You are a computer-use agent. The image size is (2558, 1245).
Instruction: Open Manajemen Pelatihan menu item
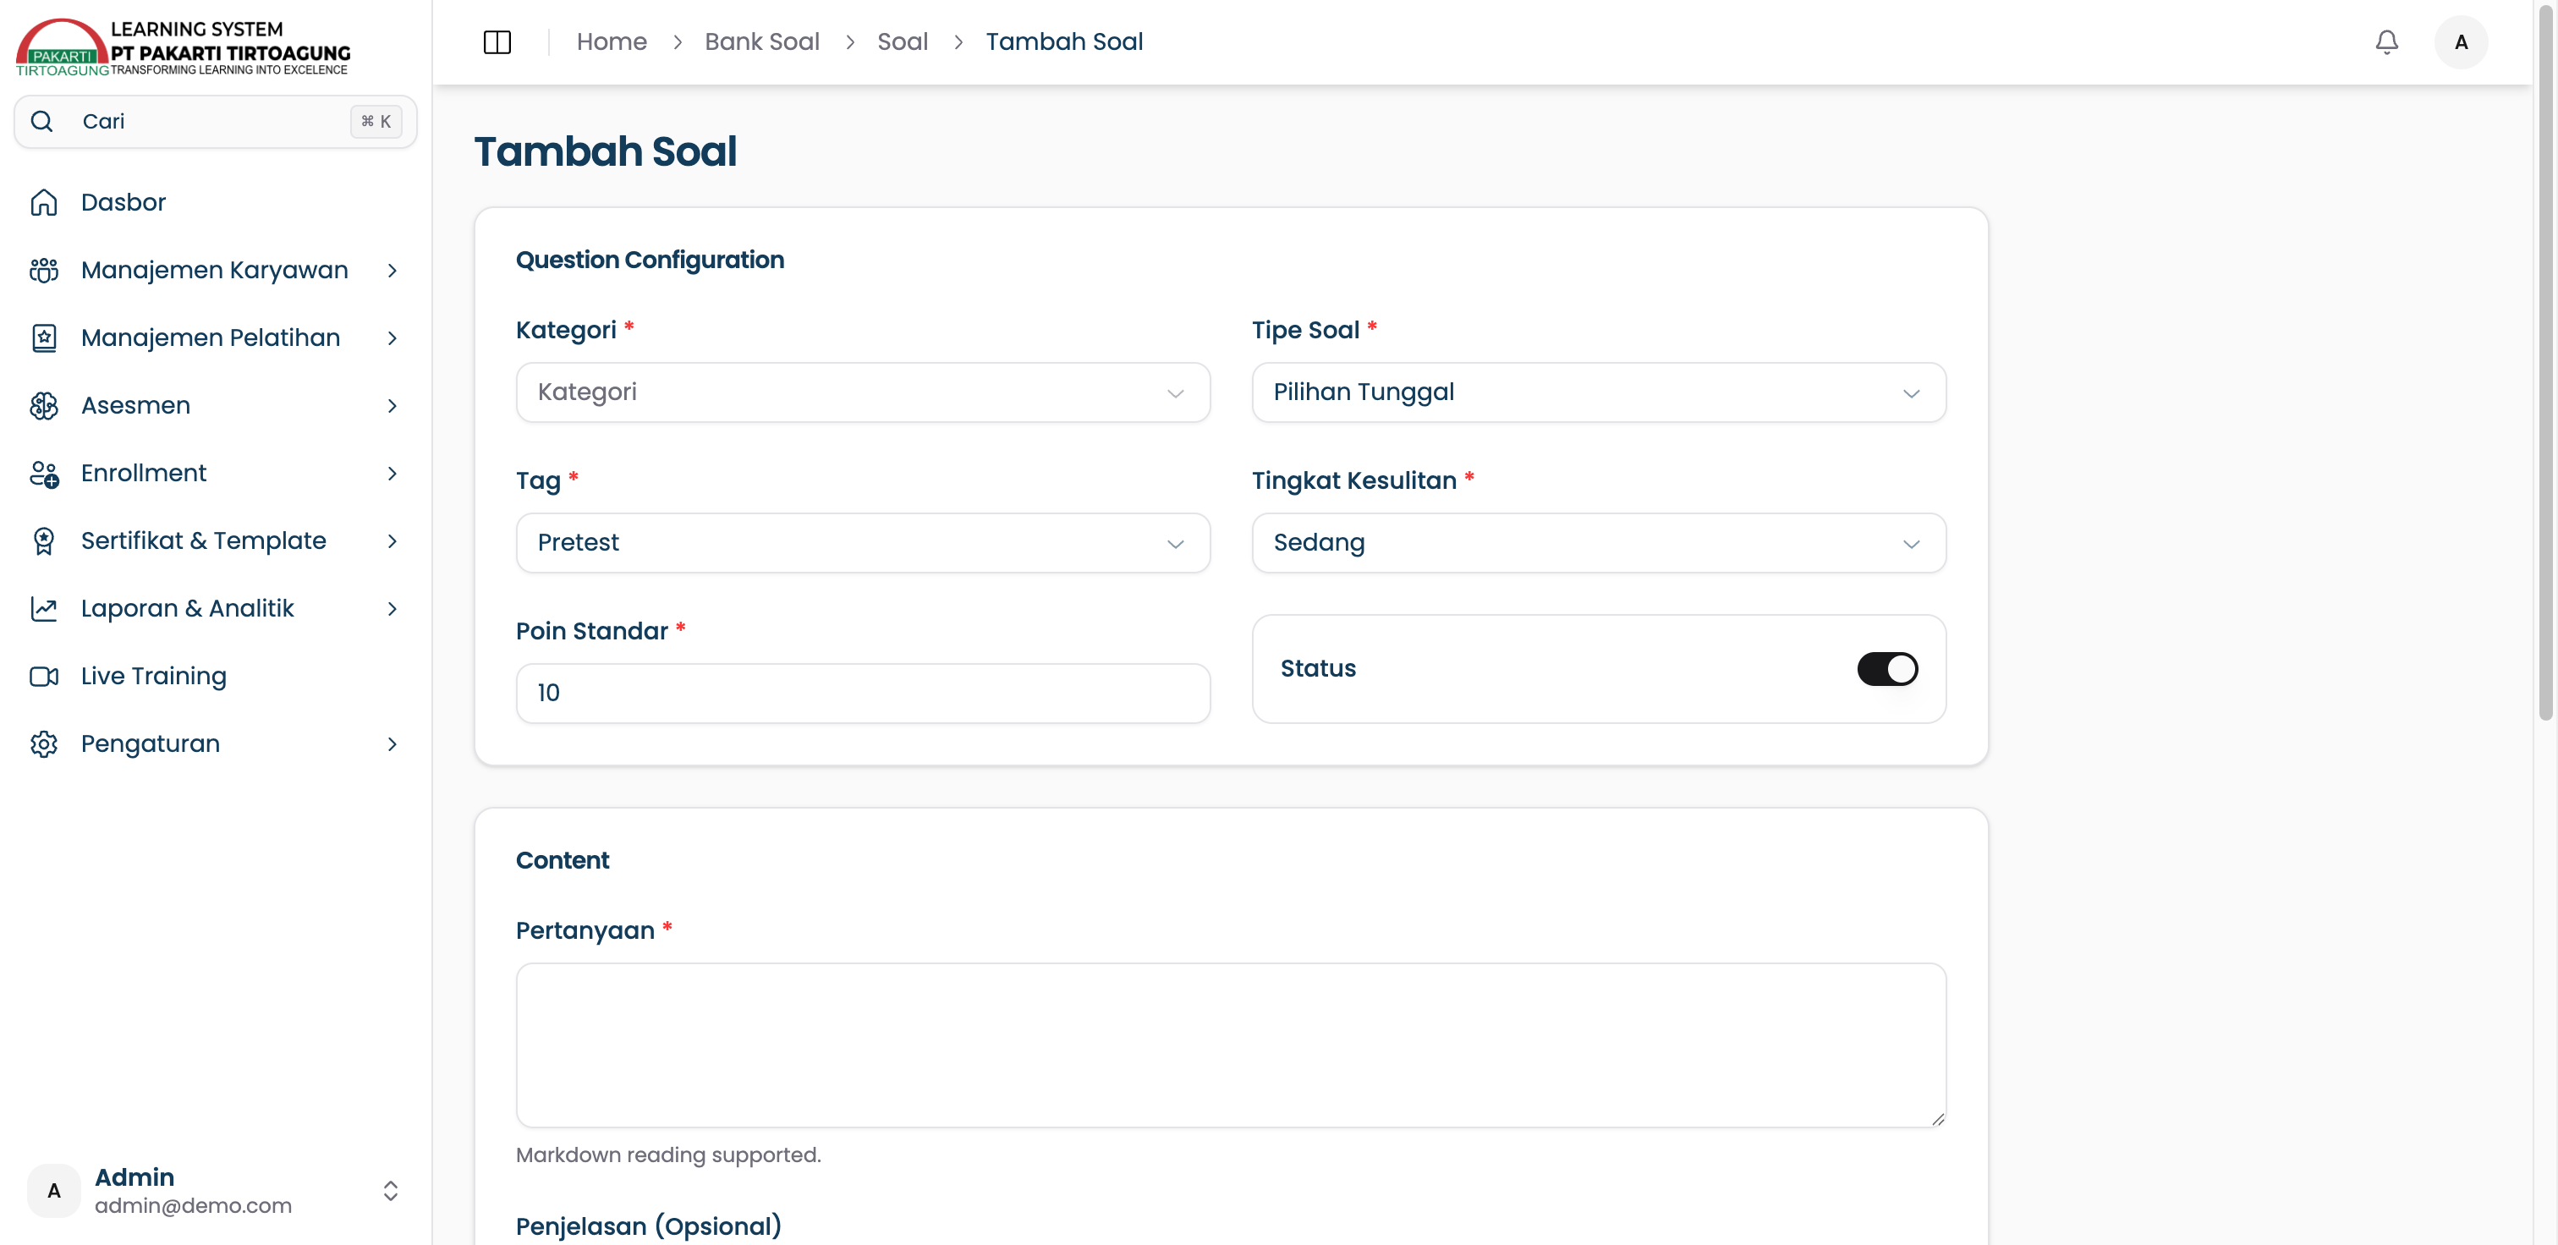(x=216, y=337)
